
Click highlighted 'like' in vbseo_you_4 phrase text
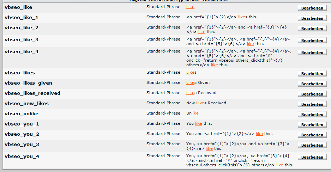(x=280, y=165)
